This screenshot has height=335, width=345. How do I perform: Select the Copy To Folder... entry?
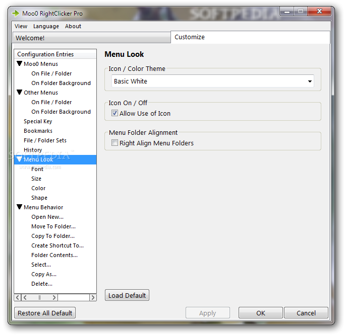click(x=53, y=236)
